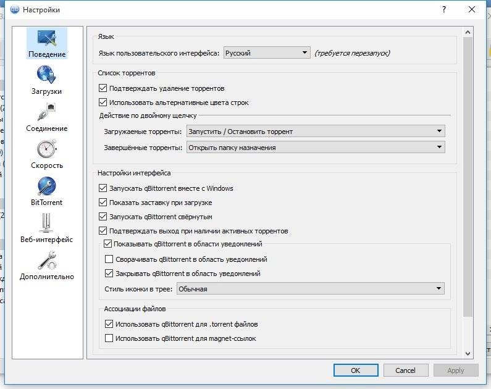Viewport: 491px width, 389px height.
Task: Toggle Запускать qBittorrent свёрнутым checkbox
Action: pos(103,216)
